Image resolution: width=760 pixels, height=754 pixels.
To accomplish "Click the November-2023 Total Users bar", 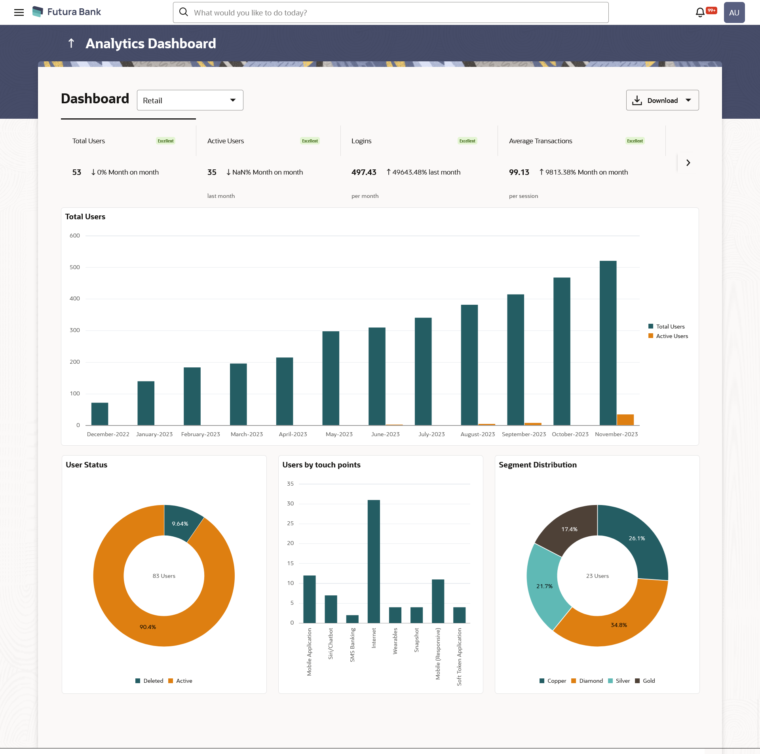I will [x=608, y=343].
